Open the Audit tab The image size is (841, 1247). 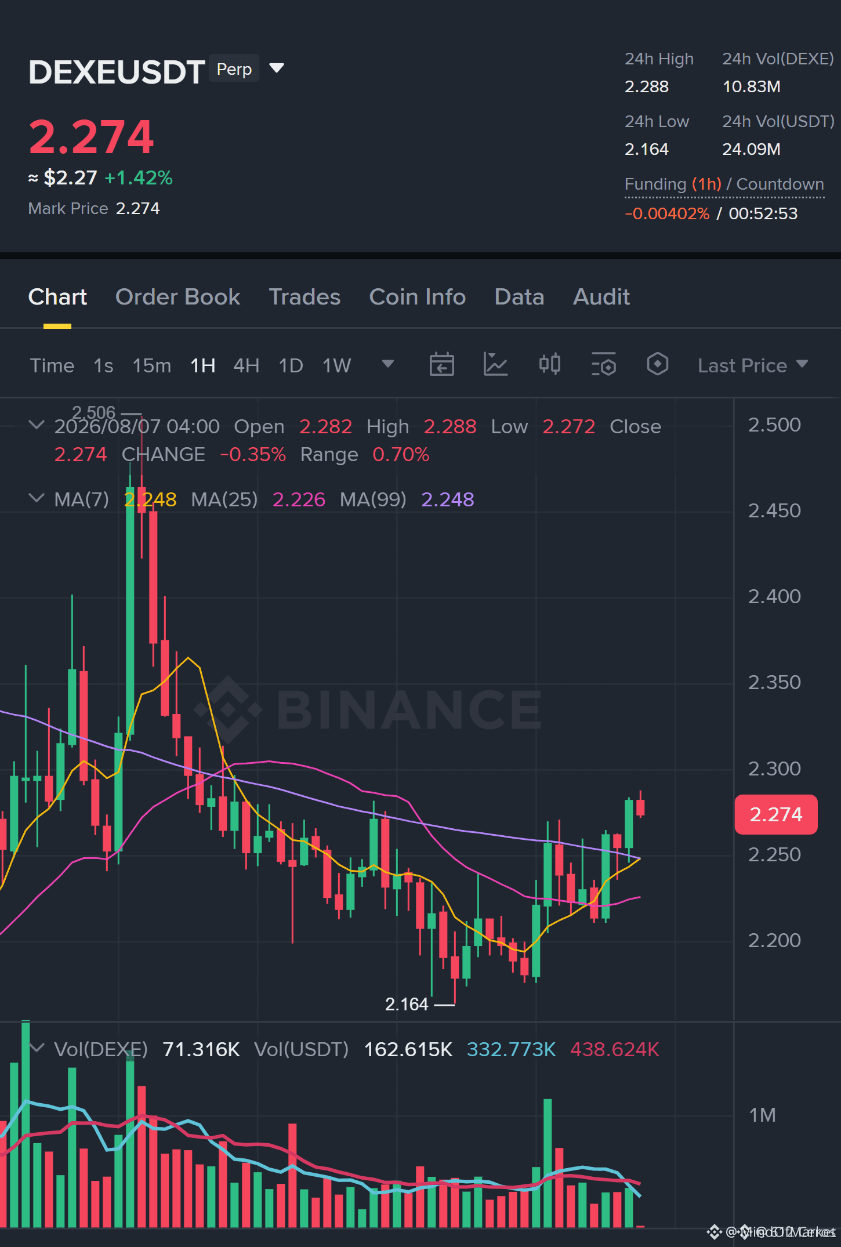point(601,297)
